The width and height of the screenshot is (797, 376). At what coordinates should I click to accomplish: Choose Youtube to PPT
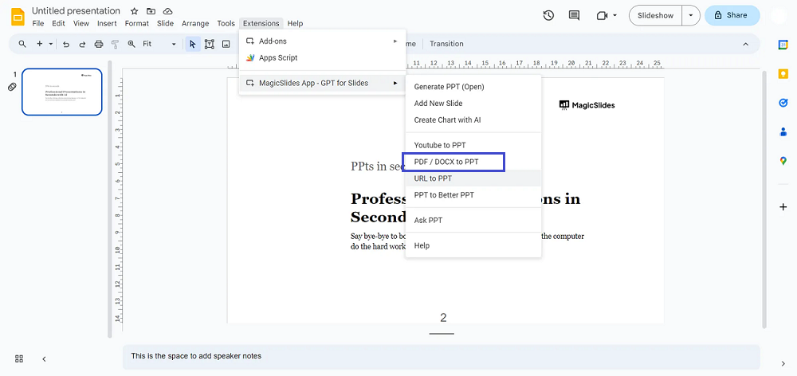point(473,145)
